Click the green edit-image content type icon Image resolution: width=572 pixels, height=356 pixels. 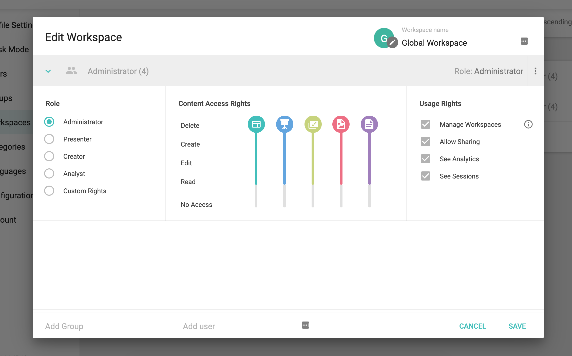(x=313, y=124)
